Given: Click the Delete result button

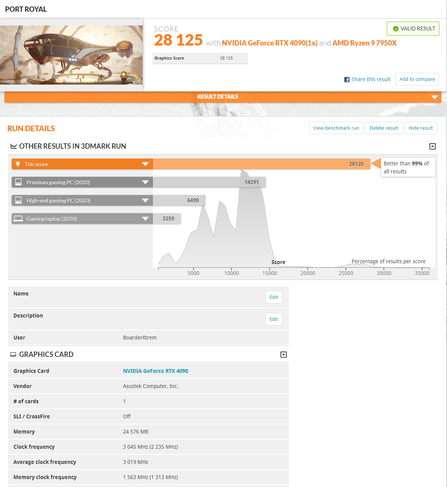Looking at the screenshot, I should point(384,128).
